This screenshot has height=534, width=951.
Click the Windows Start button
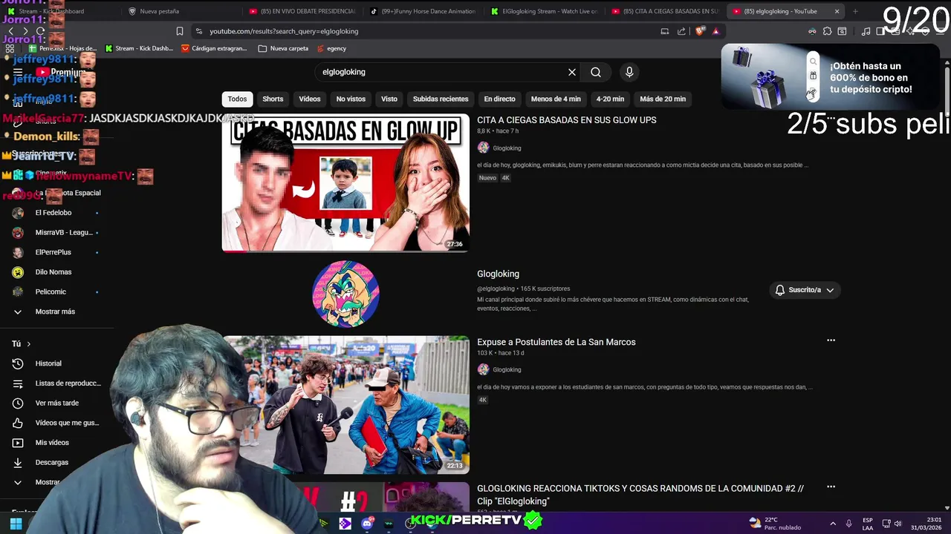tap(16, 524)
